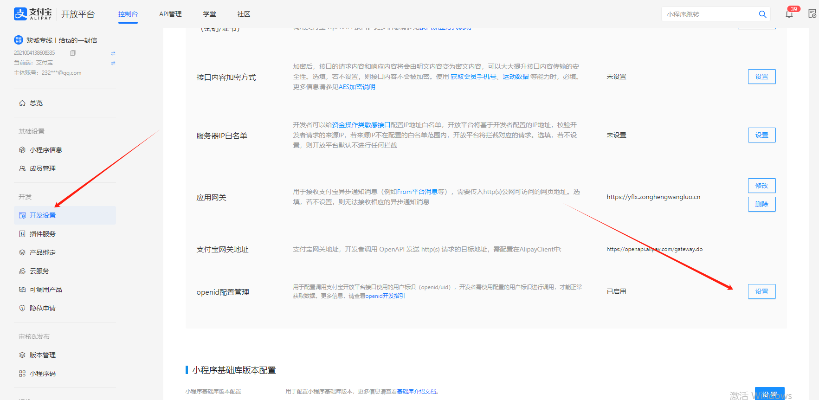This screenshot has height=400, width=819.
Task: Switch current client via arrows icon
Action: 113,63
